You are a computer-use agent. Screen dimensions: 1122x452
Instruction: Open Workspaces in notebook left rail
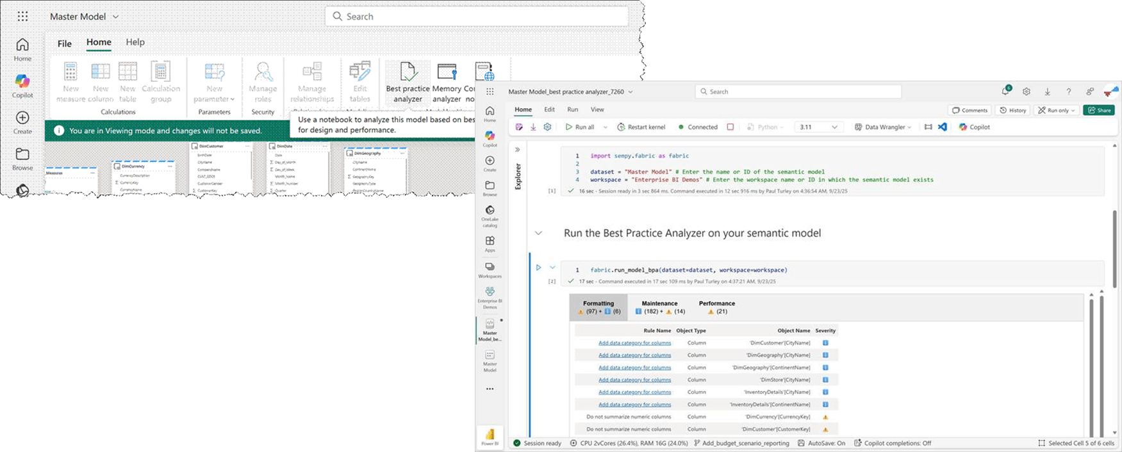tap(490, 270)
